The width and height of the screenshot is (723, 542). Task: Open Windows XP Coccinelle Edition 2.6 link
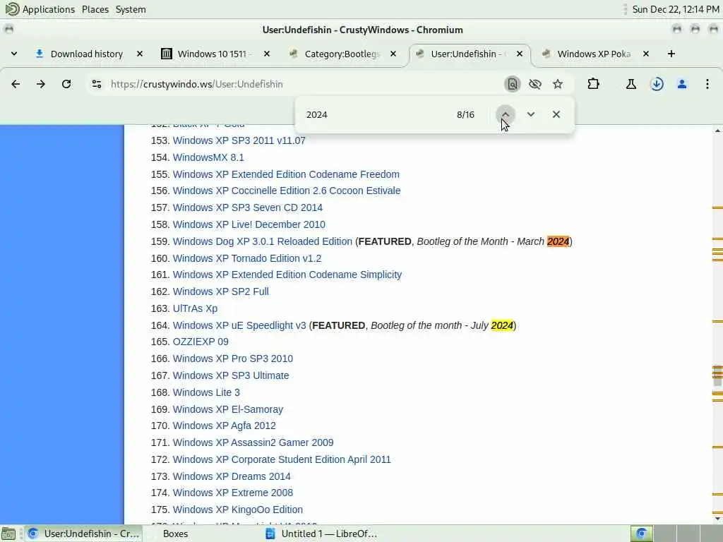pos(287,191)
